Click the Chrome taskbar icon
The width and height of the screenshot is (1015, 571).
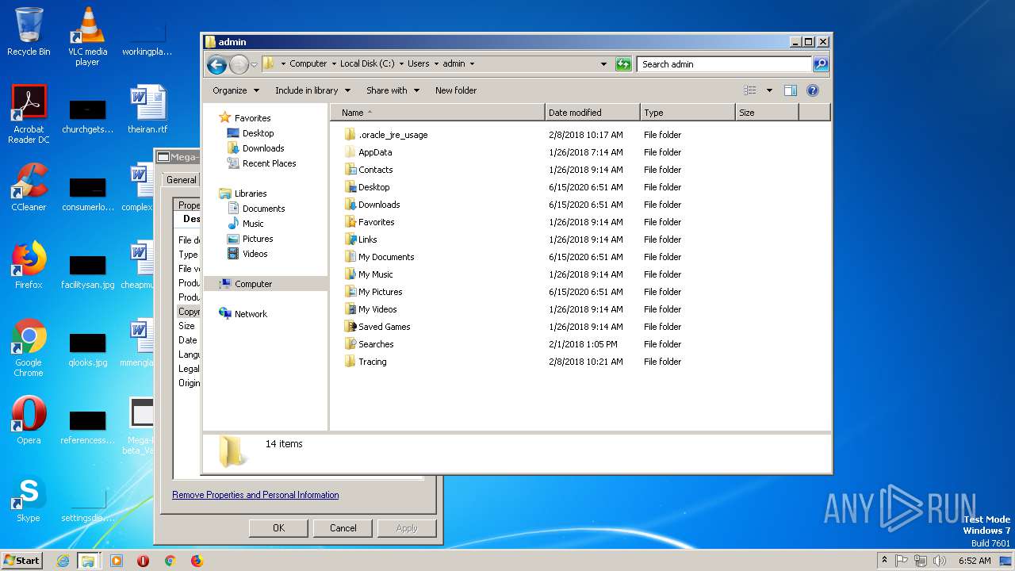point(170,561)
